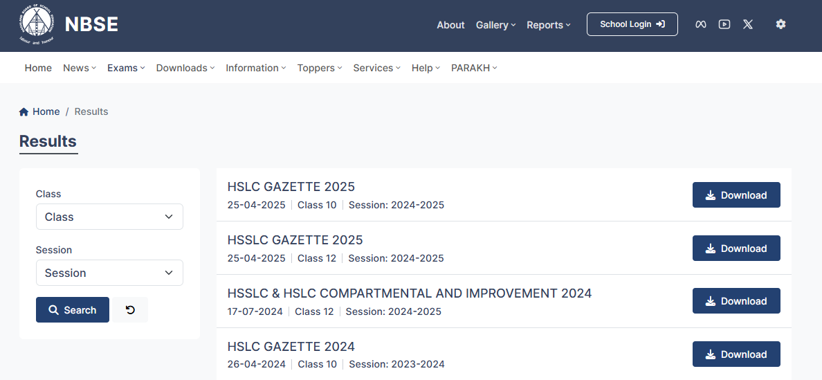Open the Meta social media icon
This screenshot has height=380, width=822.
pyautogui.click(x=701, y=24)
